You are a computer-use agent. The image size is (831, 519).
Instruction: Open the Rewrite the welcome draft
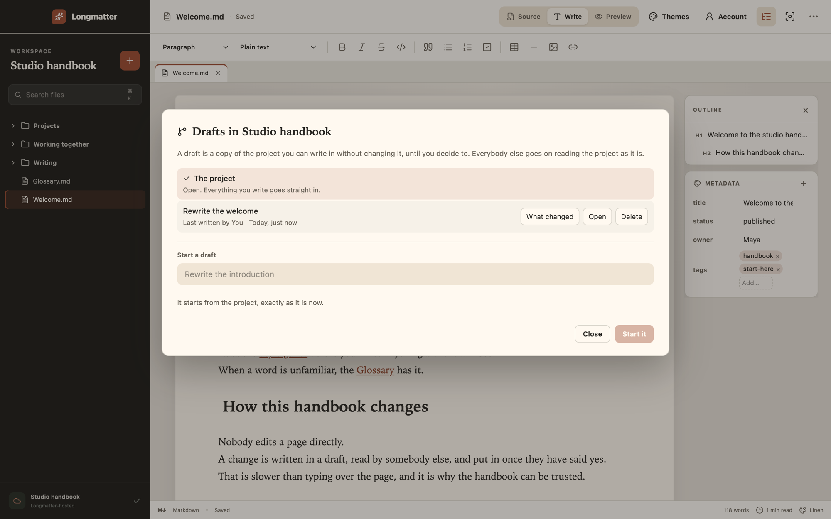(x=597, y=217)
